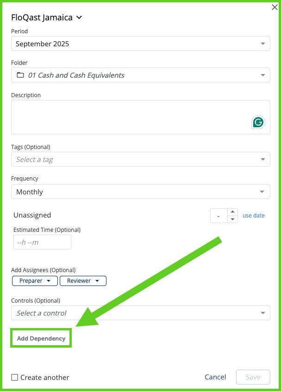Expand the Frequency dropdown set to Monthly
Image resolution: width=281 pixels, height=391 pixels.
click(140, 192)
